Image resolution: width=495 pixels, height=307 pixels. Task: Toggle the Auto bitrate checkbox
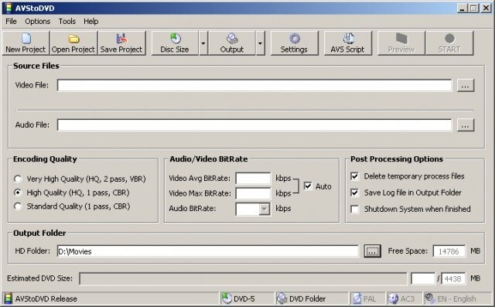tap(308, 186)
